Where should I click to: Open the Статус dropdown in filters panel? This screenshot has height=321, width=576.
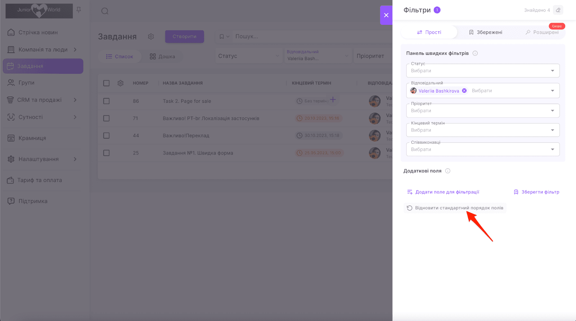(483, 71)
